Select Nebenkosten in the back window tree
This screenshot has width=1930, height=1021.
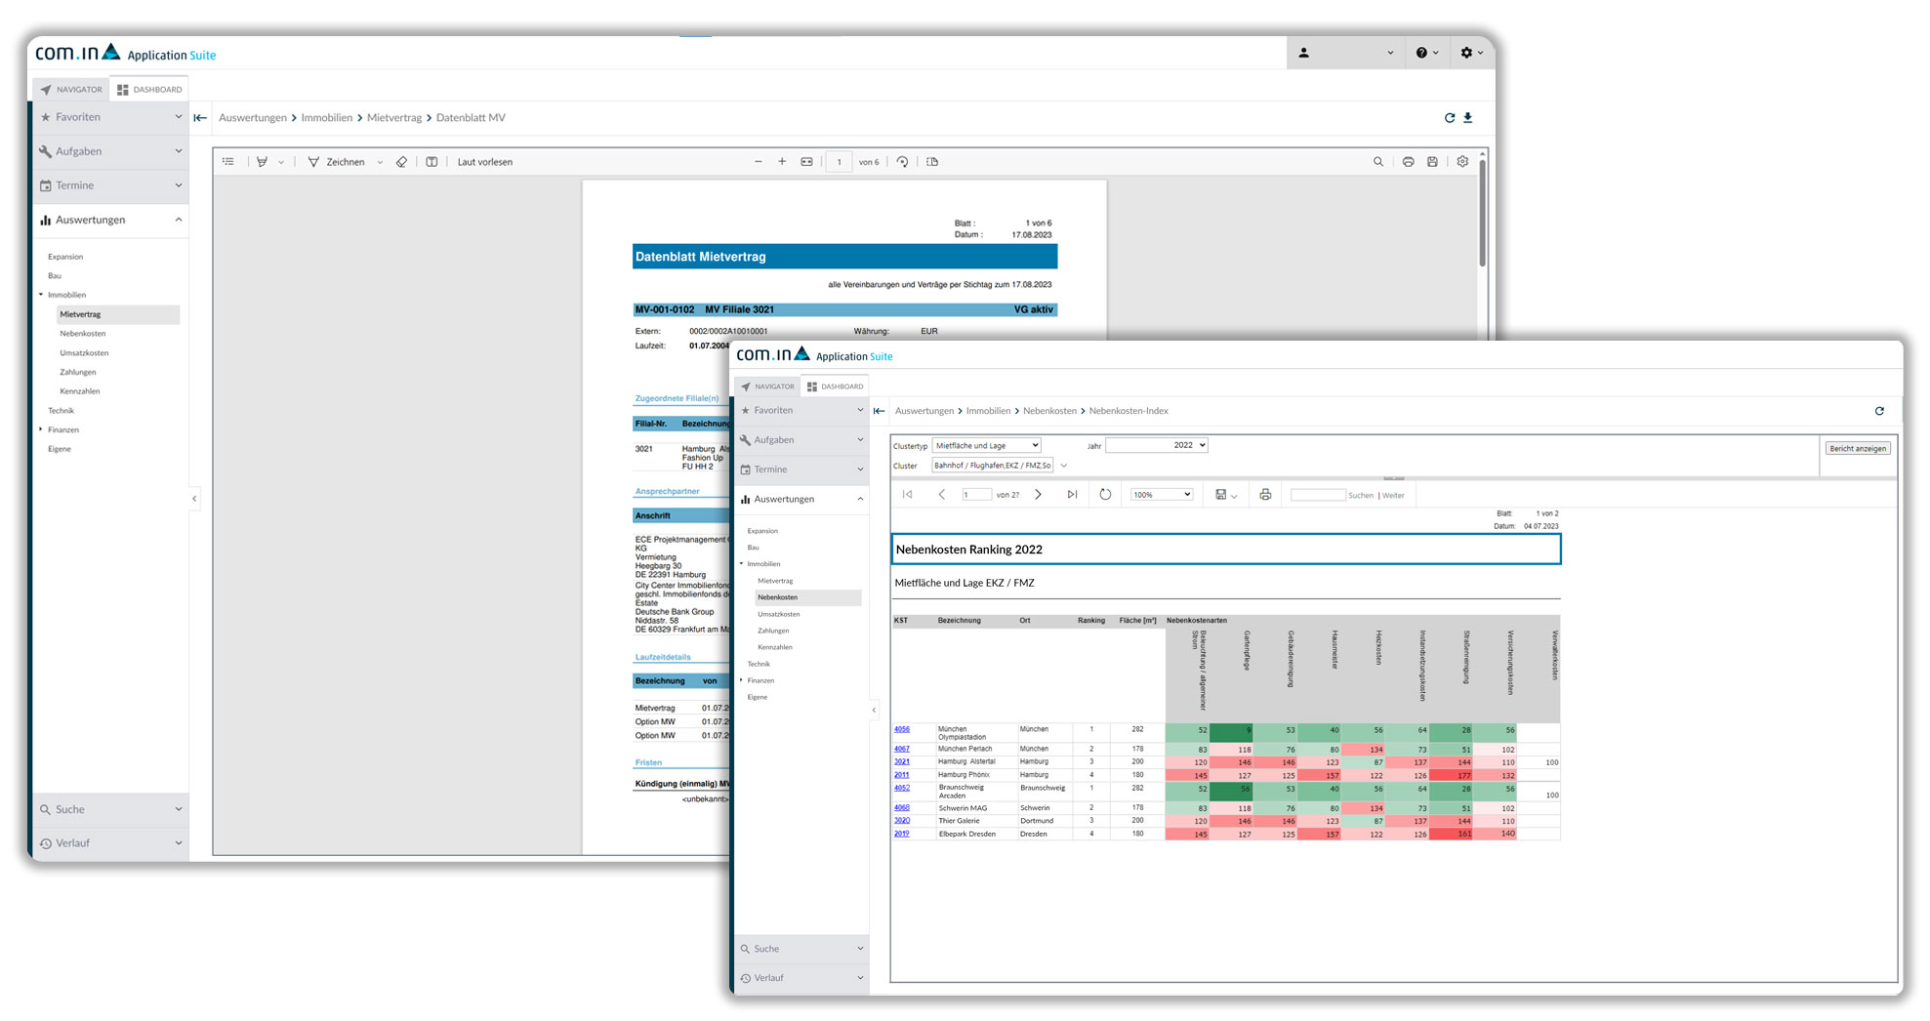(83, 334)
